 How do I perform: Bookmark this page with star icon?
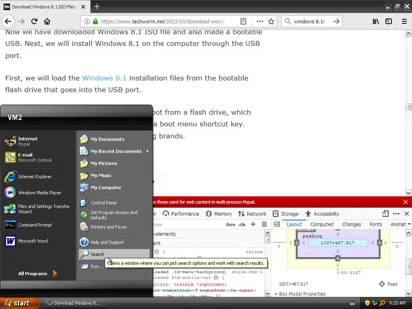(271, 21)
